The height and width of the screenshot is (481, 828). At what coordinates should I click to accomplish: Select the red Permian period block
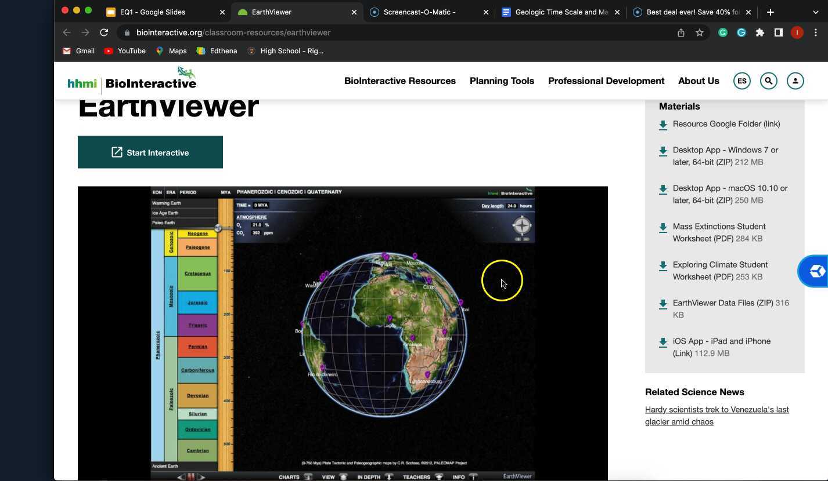coord(197,347)
